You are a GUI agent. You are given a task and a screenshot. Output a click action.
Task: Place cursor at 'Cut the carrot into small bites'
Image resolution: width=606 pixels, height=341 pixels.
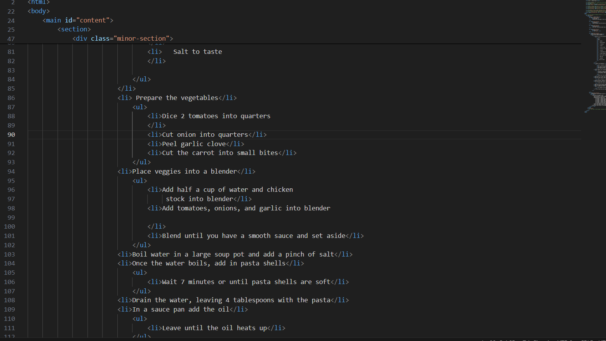(x=220, y=153)
